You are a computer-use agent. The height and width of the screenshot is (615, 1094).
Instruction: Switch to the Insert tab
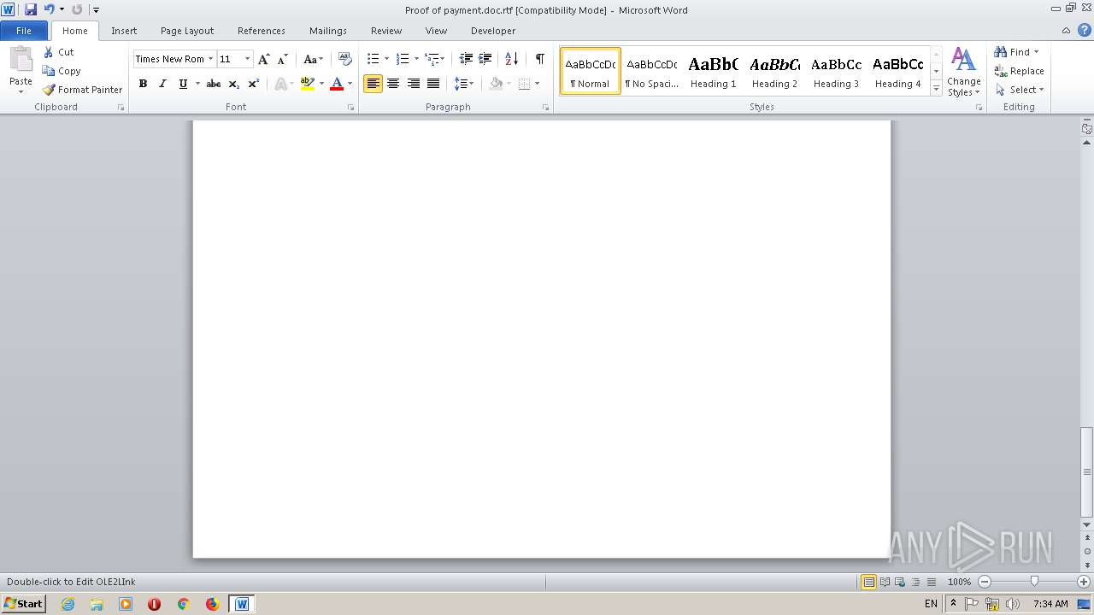[124, 31]
